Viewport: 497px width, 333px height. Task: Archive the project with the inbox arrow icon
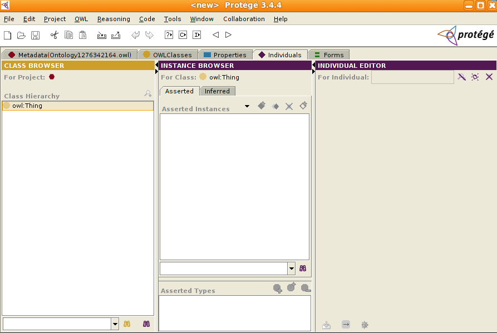(x=102, y=35)
